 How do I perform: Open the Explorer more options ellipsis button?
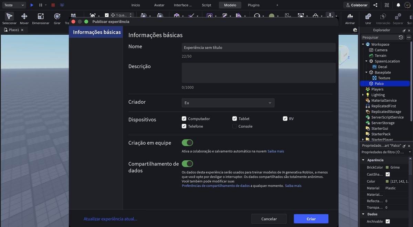click(x=409, y=37)
